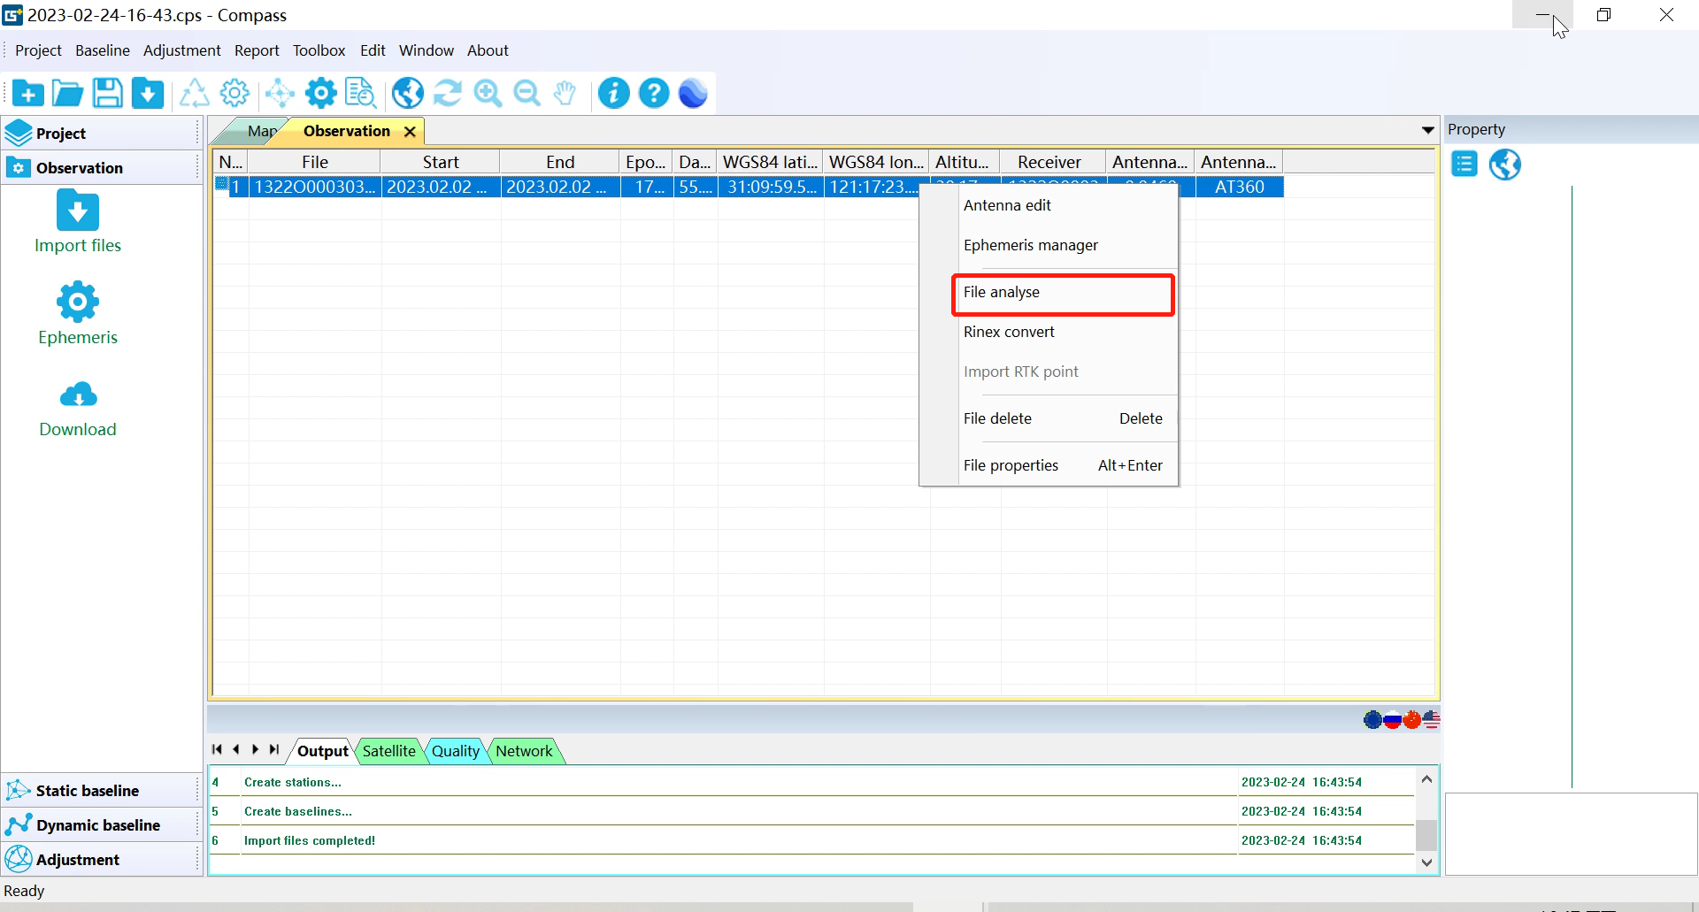The image size is (1699, 912).
Task: Close the Observation tab
Action: click(410, 132)
